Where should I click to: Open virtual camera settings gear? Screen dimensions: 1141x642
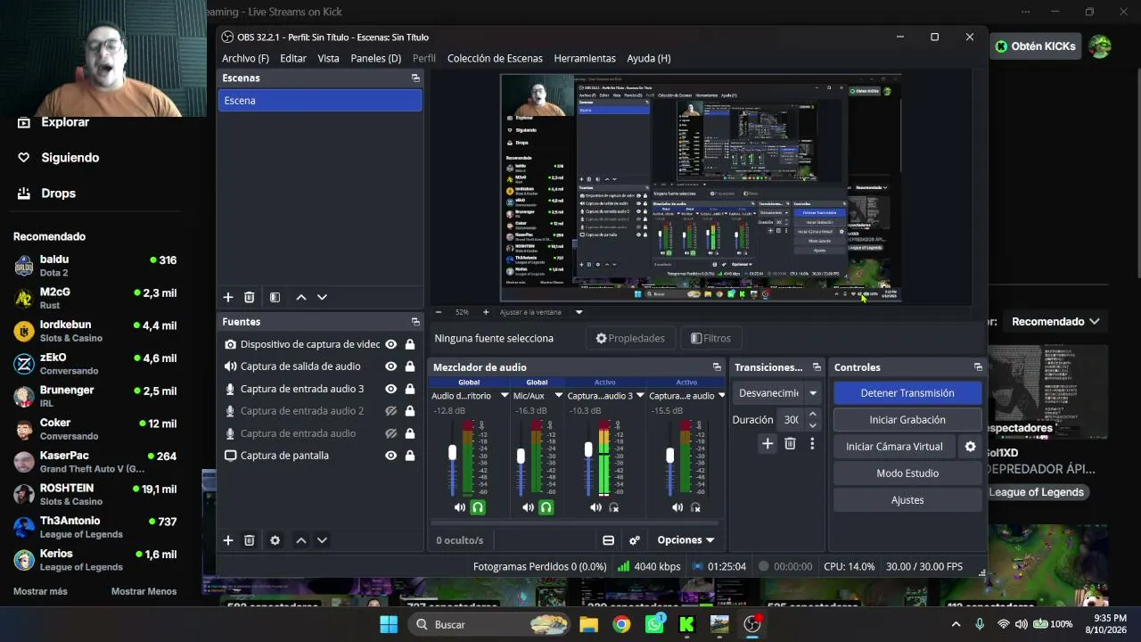coord(971,447)
